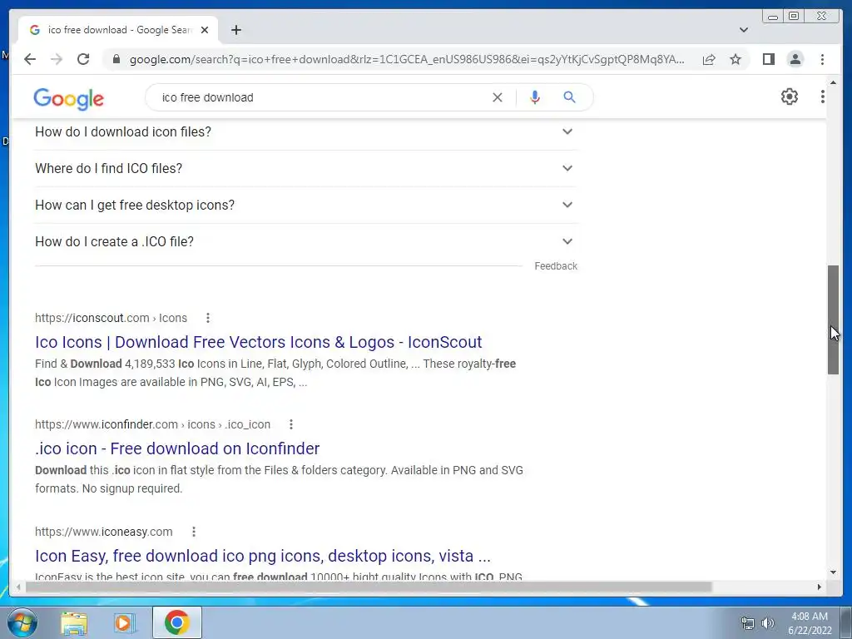Open Google page three-dot options menu
The image size is (852, 639).
(822, 97)
